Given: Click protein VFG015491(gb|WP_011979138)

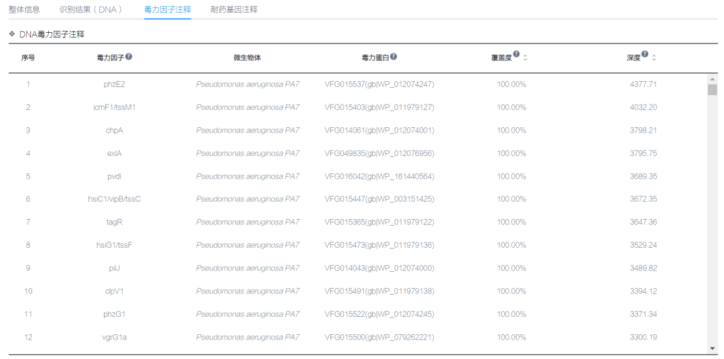Looking at the screenshot, I should [x=379, y=291].
